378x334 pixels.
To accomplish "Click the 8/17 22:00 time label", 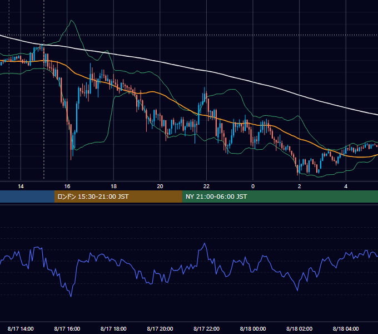I will coord(206,328).
